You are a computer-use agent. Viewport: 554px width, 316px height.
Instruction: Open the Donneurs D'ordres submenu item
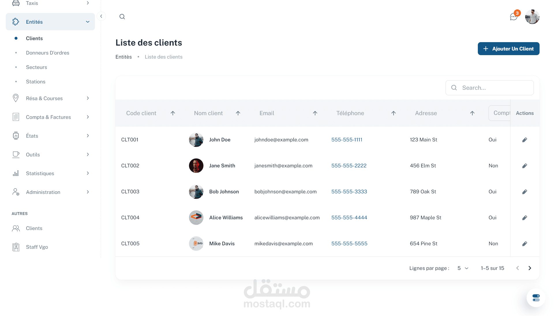[x=48, y=53]
